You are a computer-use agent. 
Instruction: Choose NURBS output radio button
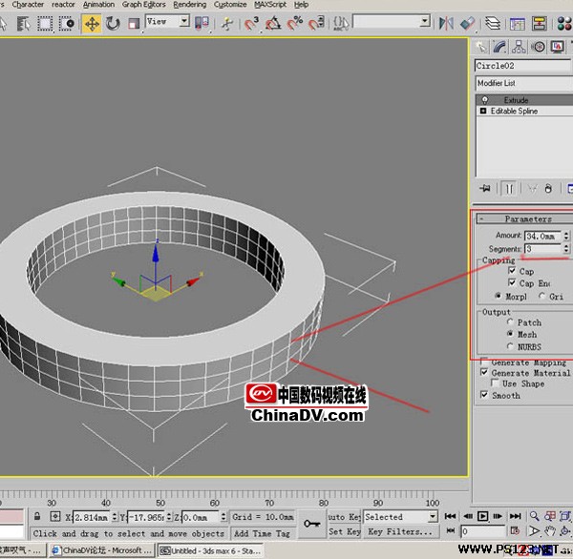coord(510,346)
